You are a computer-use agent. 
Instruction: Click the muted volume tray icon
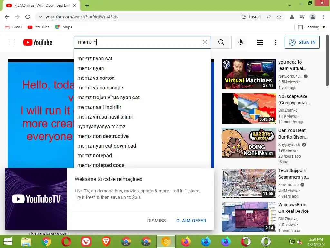pyautogui.click(x=300, y=242)
